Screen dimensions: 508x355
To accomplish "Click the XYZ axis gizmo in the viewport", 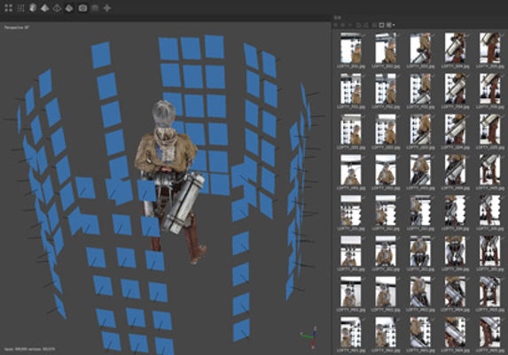I will tap(309, 337).
